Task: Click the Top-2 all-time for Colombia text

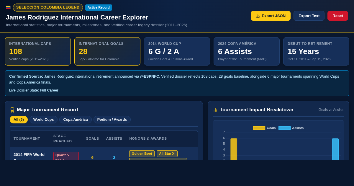Action: [x=99, y=59]
